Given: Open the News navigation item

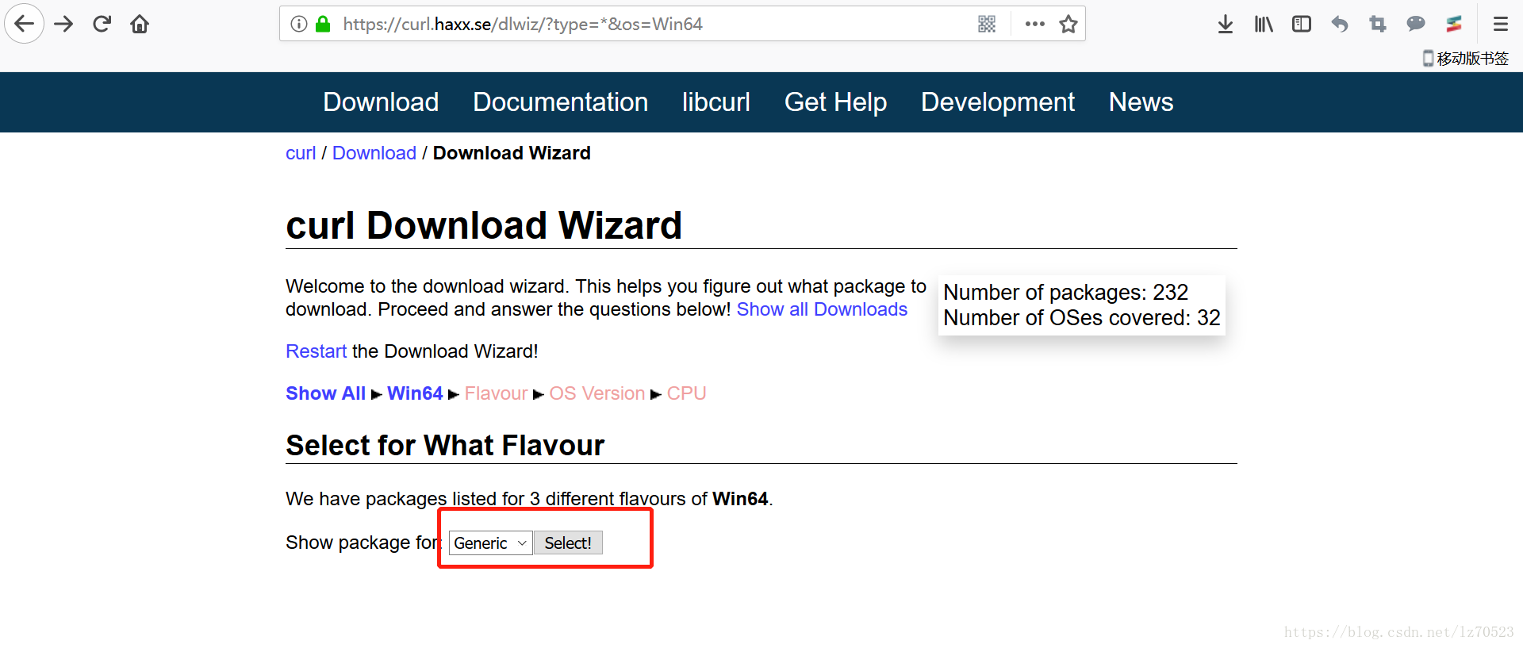Looking at the screenshot, I should (1141, 102).
